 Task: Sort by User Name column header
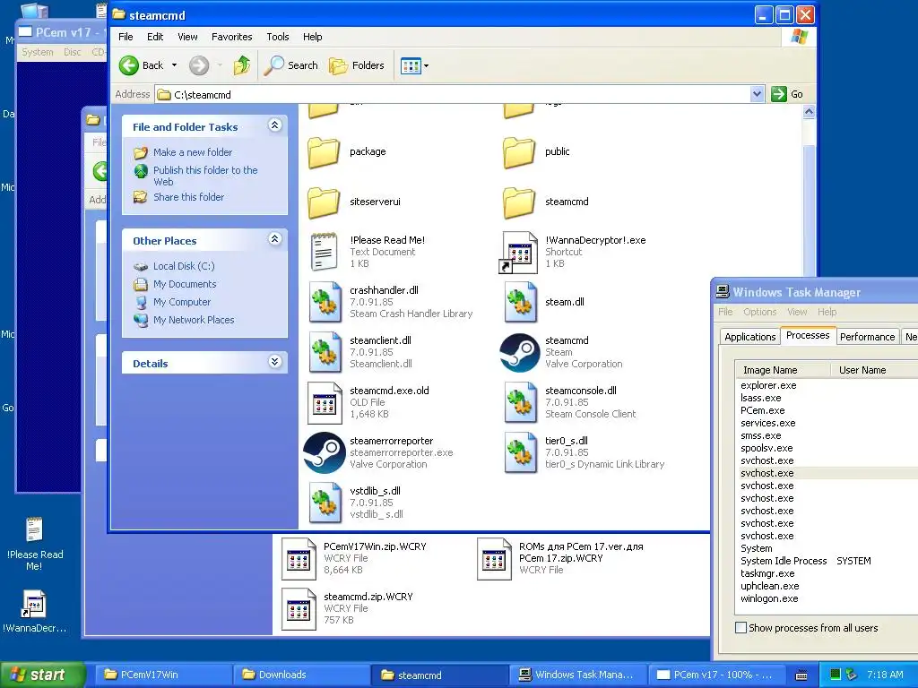tap(873, 370)
